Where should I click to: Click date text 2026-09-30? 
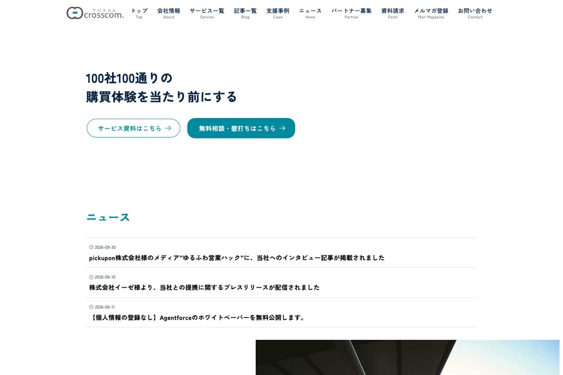pos(105,248)
